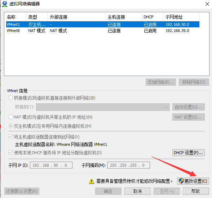Click the 主机连接 column header
The width and height of the screenshot is (212, 198).
click(123, 17)
